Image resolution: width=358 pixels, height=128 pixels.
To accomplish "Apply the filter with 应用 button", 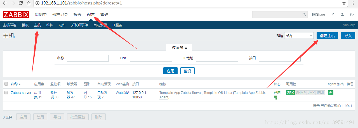I will [170, 71].
